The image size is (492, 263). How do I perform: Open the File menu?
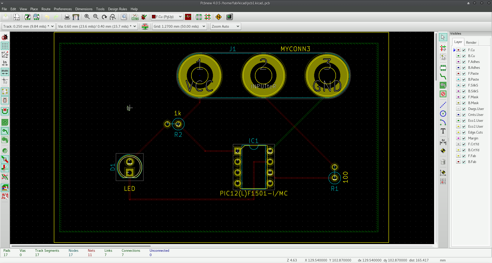pos(4,9)
